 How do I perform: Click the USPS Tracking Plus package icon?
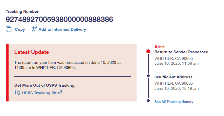click(17, 92)
